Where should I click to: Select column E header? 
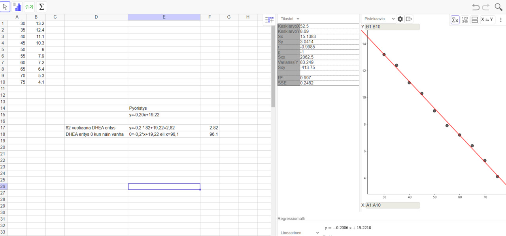click(164, 17)
